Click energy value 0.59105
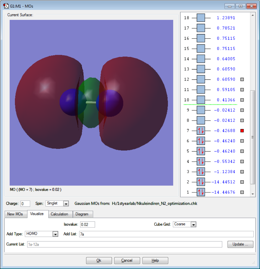260x269 pixels. pos(226,89)
